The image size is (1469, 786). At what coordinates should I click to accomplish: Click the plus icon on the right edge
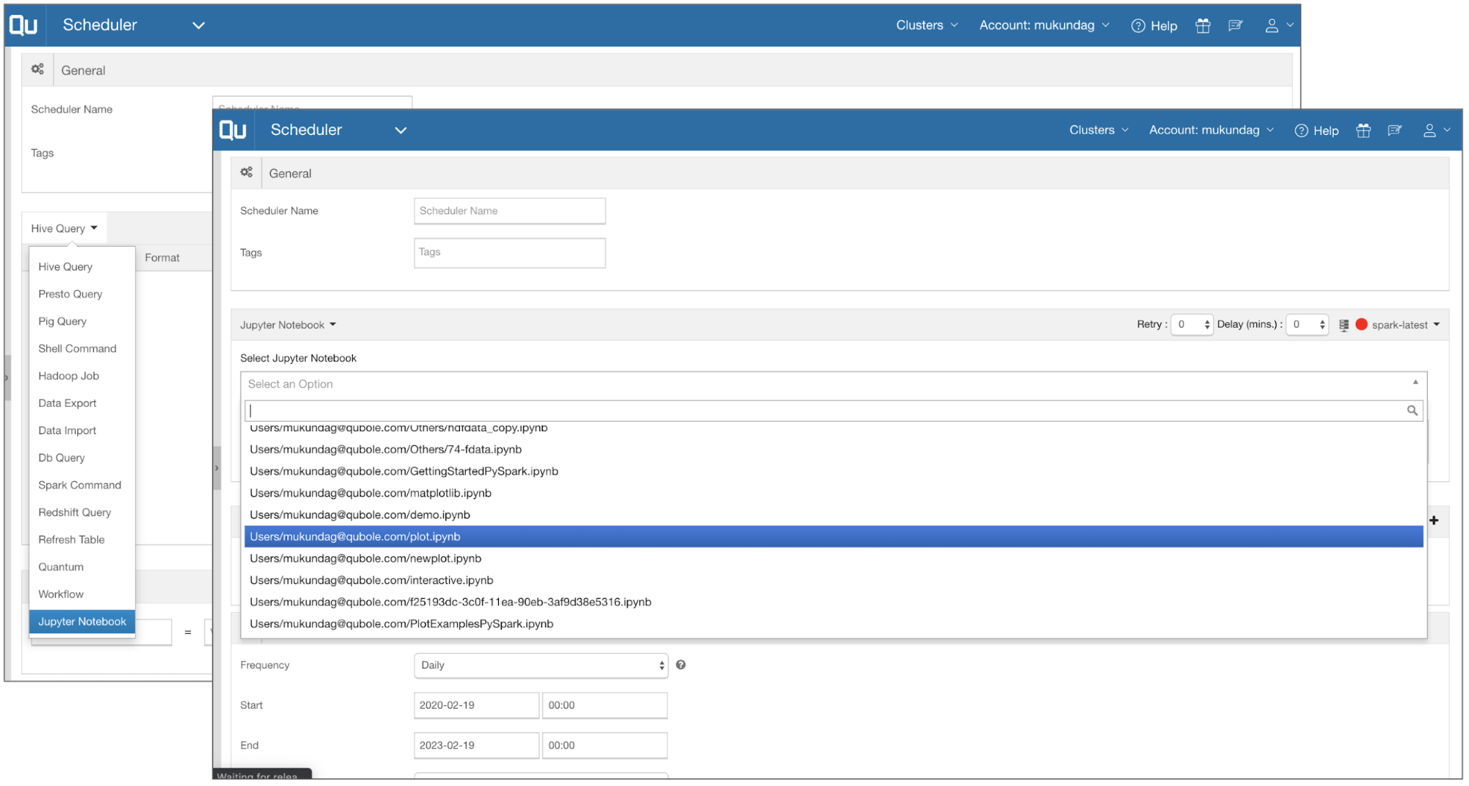1434,520
